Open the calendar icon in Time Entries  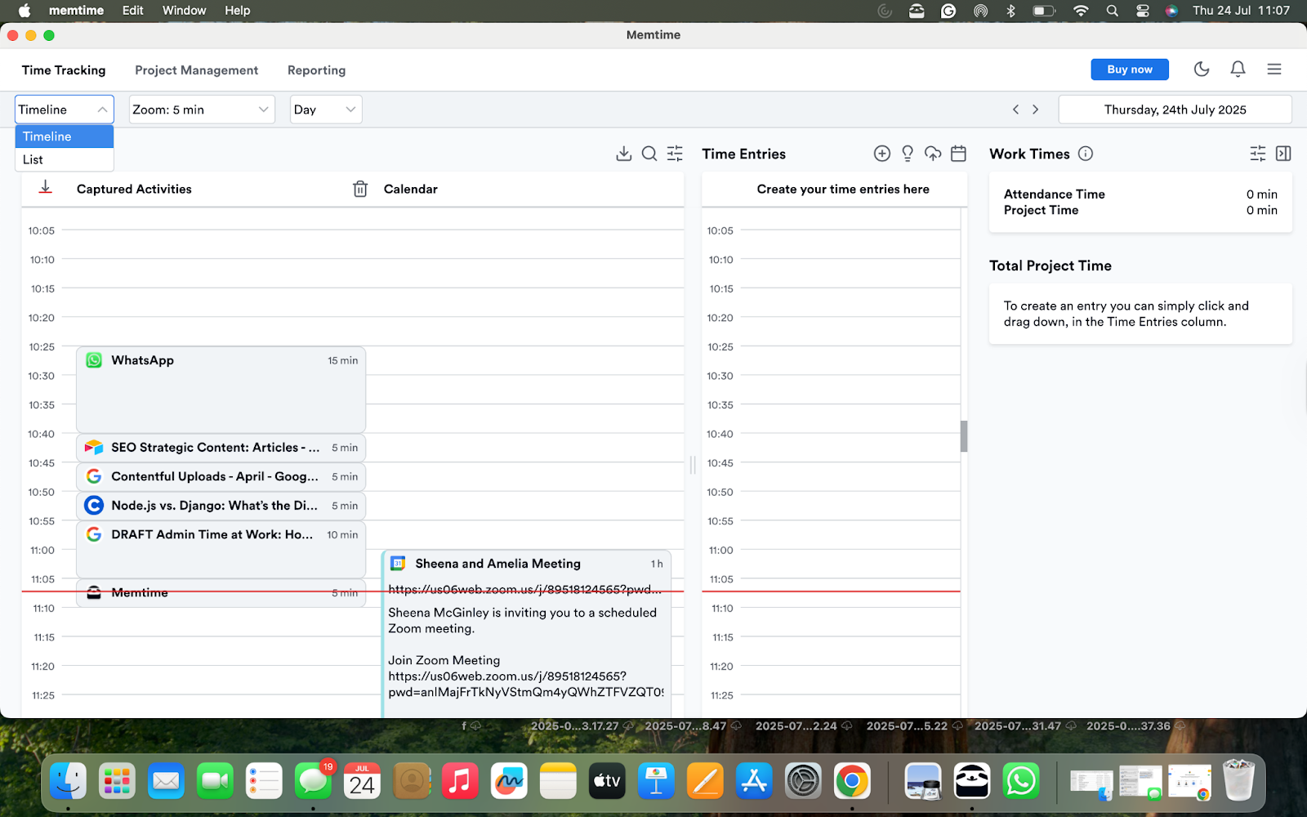pyautogui.click(x=959, y=154)
